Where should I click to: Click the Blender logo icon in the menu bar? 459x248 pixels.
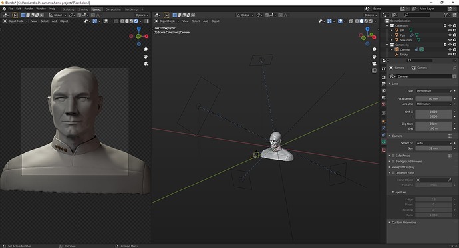[x=4, y=9]
